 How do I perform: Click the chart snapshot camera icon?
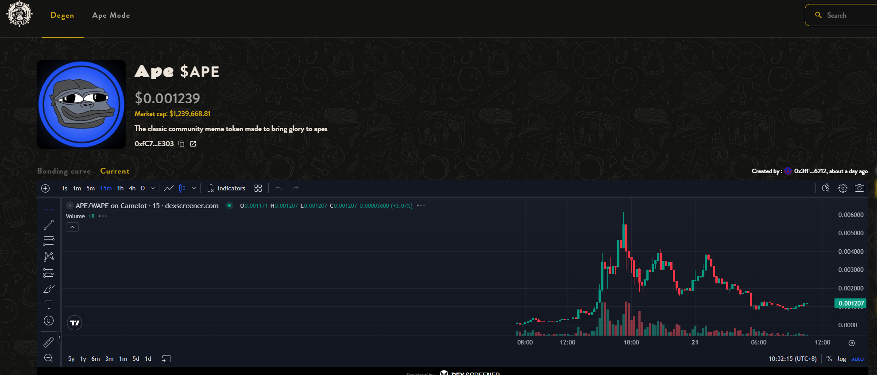[859, 188]
